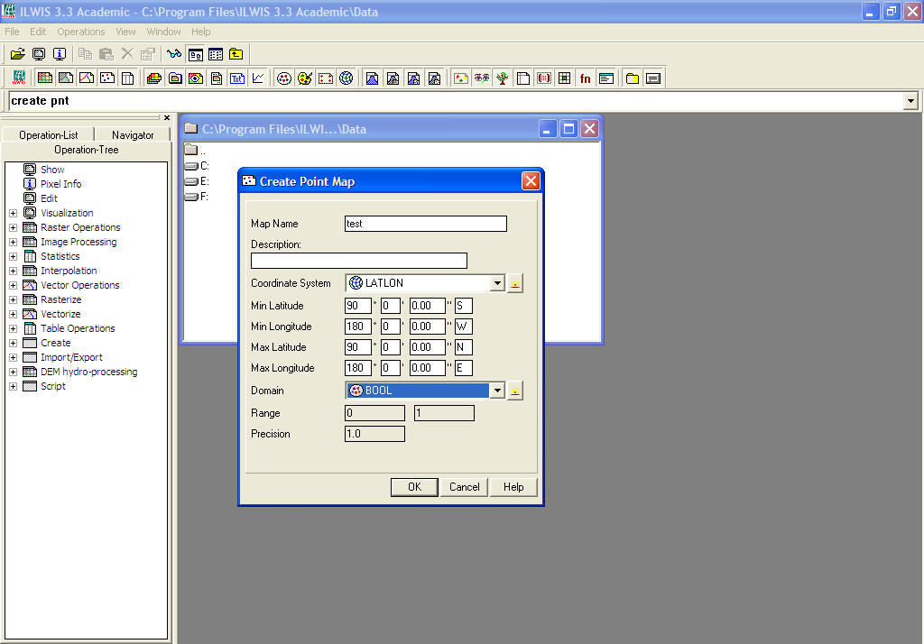924x644 pixels.
Task: Toggle the sample set filter icon
Action: (x=461, y=78)
